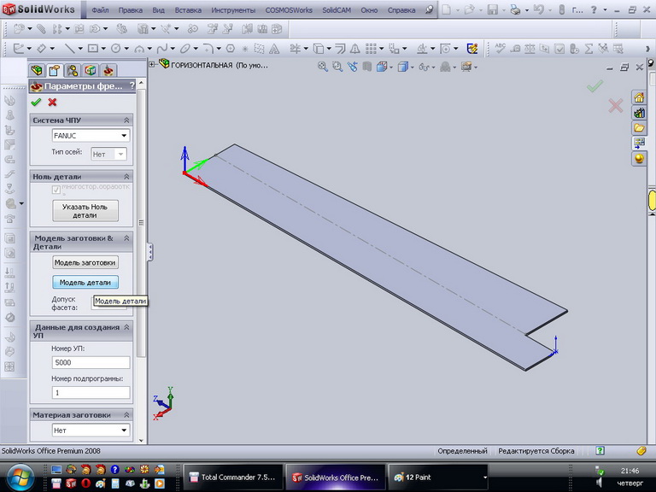
Task: Open the Правка menu
Action: 130,10
